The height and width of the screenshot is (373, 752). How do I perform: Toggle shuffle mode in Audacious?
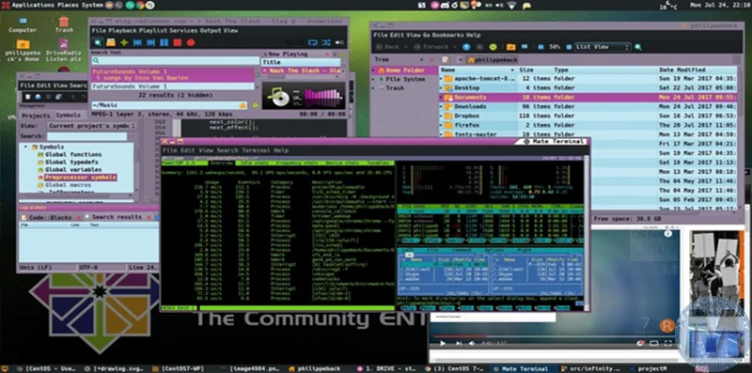coord(326,42)
